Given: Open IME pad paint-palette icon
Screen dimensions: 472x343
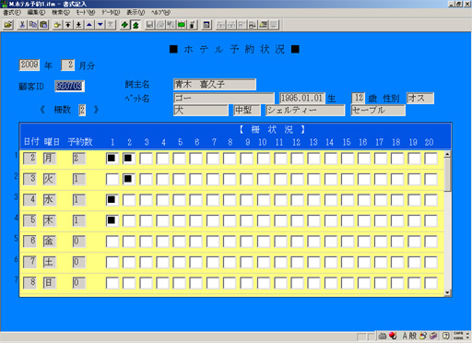Looking at the screenshot, I should click(x=423, y=336).
